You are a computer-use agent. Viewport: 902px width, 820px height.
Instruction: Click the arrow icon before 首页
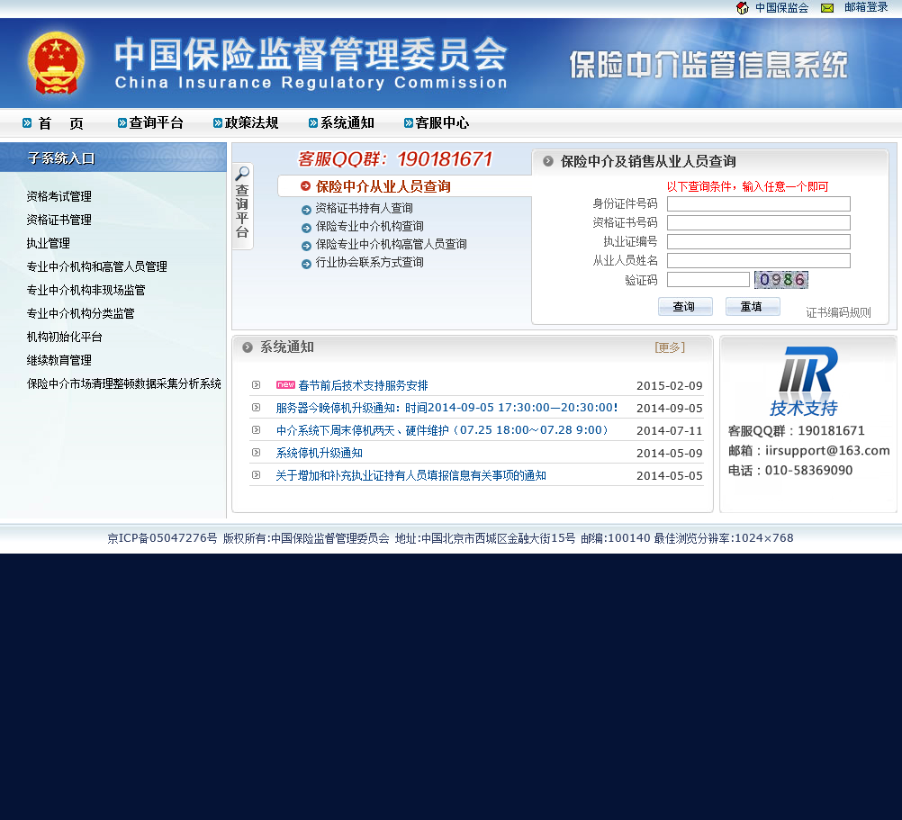click(27, 122)
